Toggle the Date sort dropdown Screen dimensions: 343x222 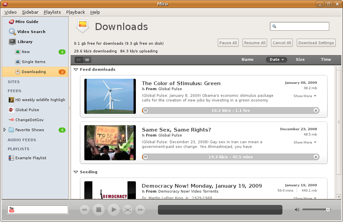pos(277,59)
